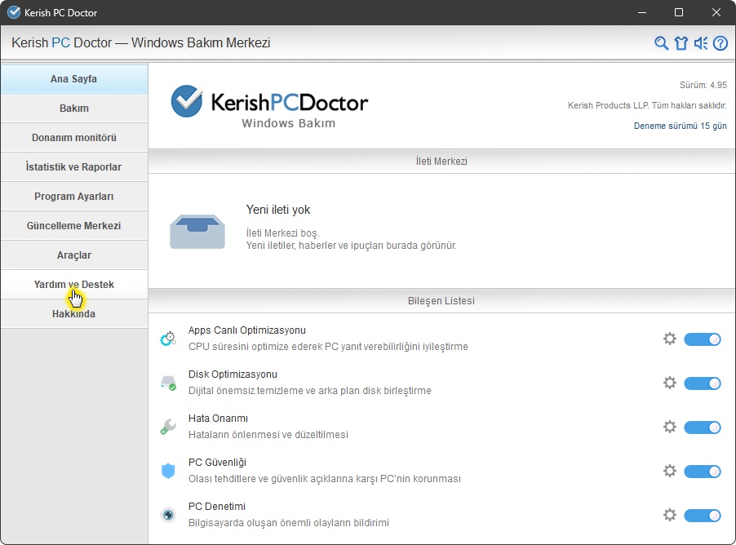Viewport: 736px width, 545px height.
Task: Switch off Hata Onarımı toggle
Action: pos(702,427)
